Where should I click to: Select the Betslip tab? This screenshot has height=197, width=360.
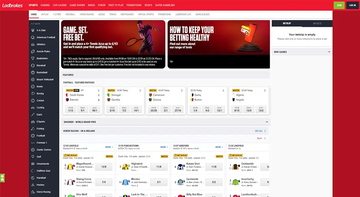point(287,23)
